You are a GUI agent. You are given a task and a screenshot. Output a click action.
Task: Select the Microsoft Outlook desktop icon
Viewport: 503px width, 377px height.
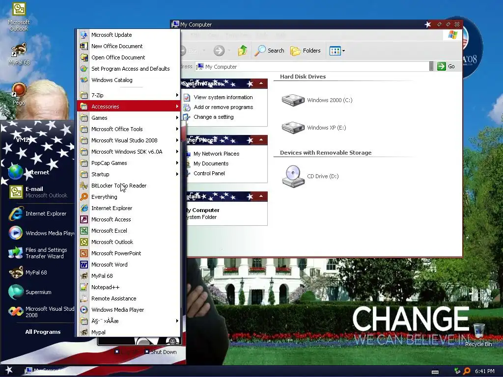point(19,17)
